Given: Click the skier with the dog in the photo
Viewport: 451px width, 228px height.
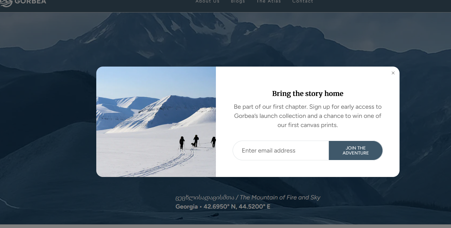Looking at the screenshot, I should [196, 141].
